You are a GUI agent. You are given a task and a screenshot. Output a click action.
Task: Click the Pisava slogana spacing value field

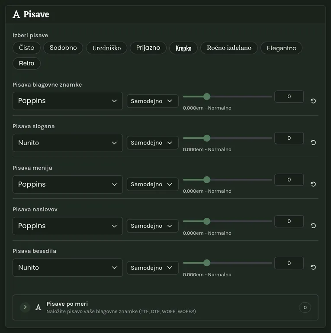pos(289,138)
